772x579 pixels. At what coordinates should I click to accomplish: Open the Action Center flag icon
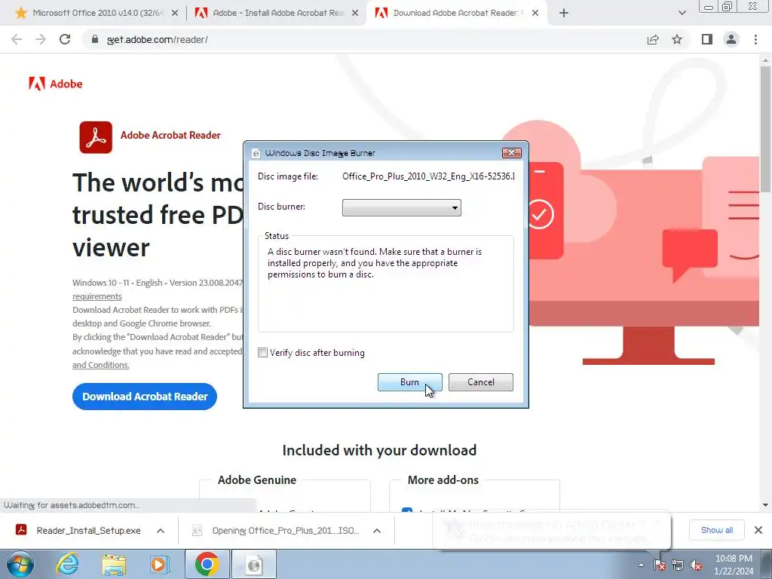pyautogui.click(x=660, y=565)
